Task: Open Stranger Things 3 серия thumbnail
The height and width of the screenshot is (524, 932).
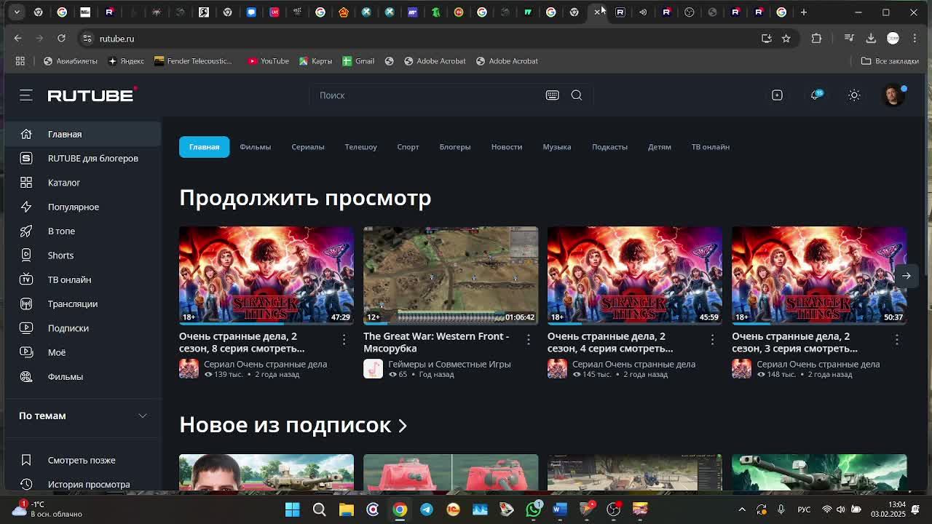Action: pos(819,275)
